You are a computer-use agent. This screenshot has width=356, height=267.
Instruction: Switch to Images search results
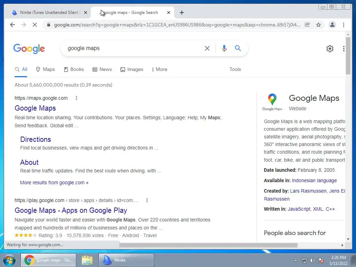pos(132,70)
